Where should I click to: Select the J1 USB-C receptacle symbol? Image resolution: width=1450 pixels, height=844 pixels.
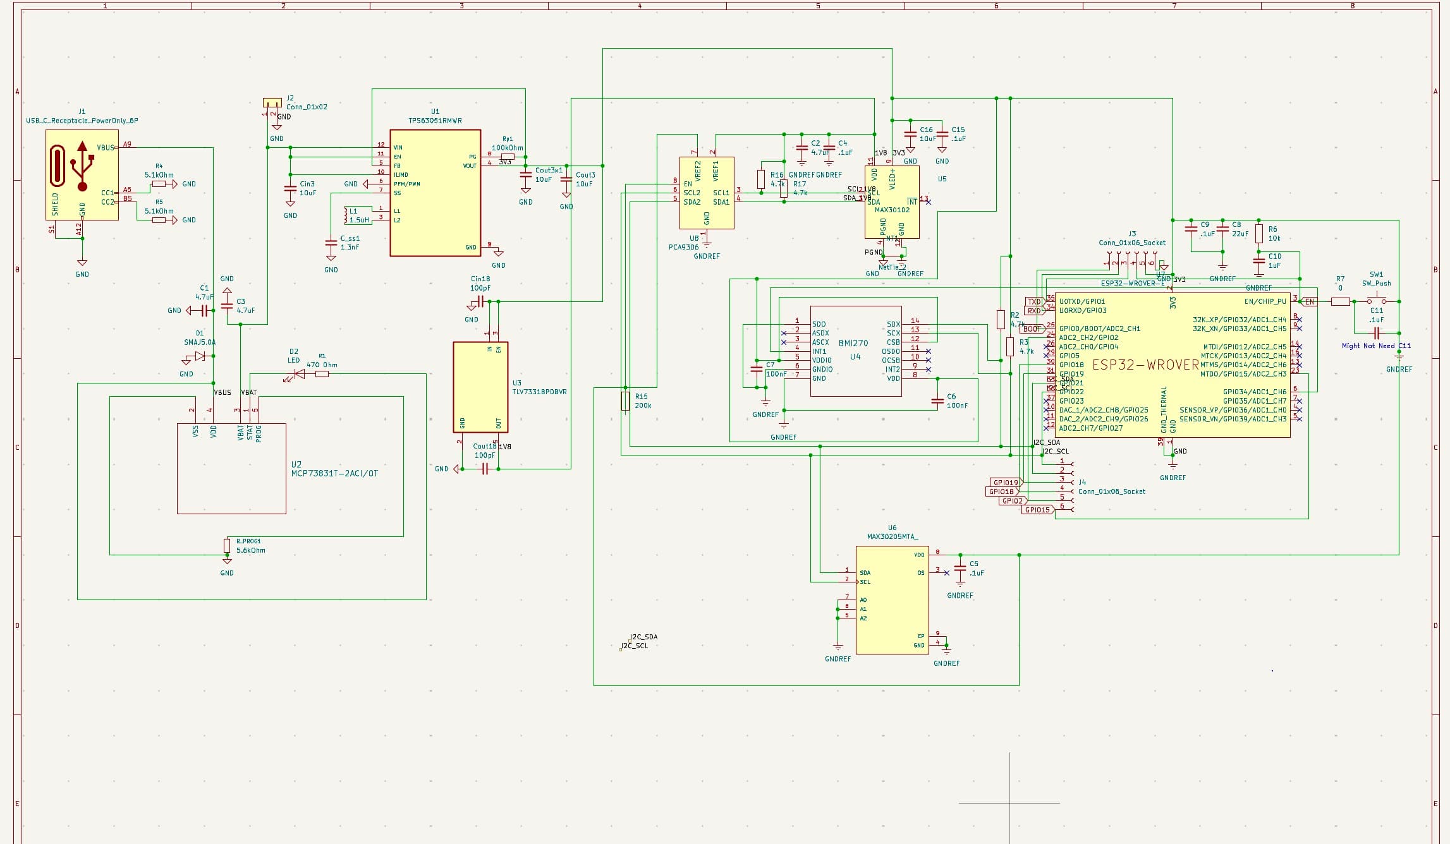82,175
